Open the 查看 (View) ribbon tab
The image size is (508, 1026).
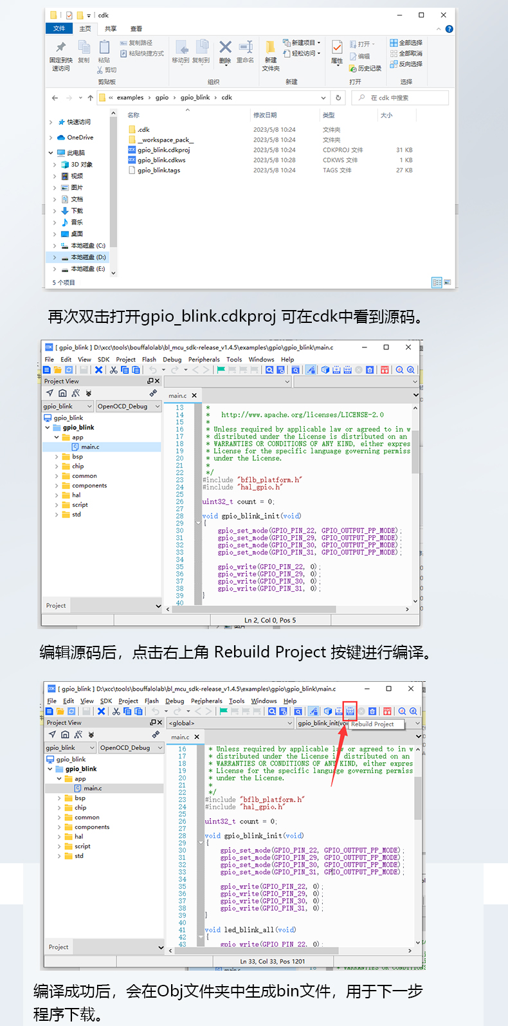pos(136,29)
